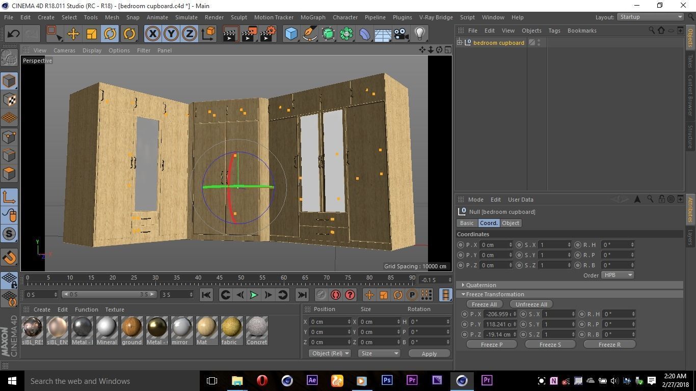Open the MoGraph menu

313,17
